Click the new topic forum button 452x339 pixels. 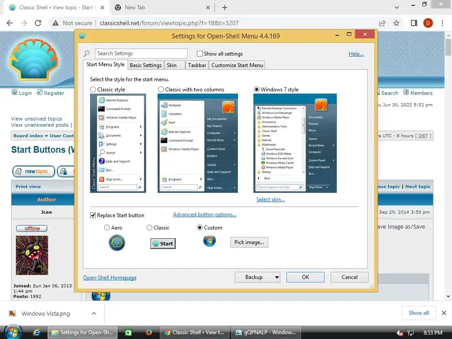pyautogui.click(x=34, y=172)
